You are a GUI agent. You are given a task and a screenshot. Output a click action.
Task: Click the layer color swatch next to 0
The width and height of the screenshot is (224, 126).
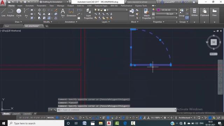105,10
